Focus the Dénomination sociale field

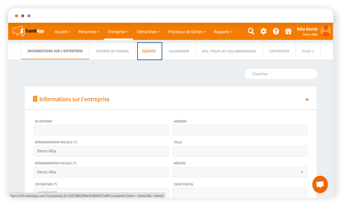point(101,151)
